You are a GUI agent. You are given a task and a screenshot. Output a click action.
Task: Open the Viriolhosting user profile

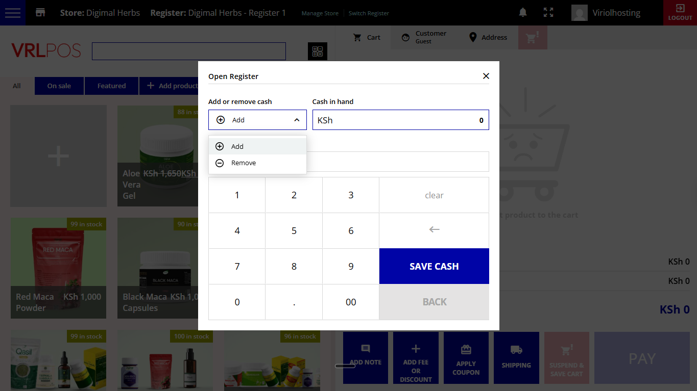pyautogui.click(x=607, y=13)
